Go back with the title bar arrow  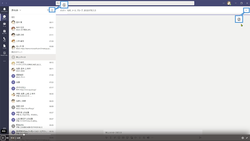pos(2,3)
